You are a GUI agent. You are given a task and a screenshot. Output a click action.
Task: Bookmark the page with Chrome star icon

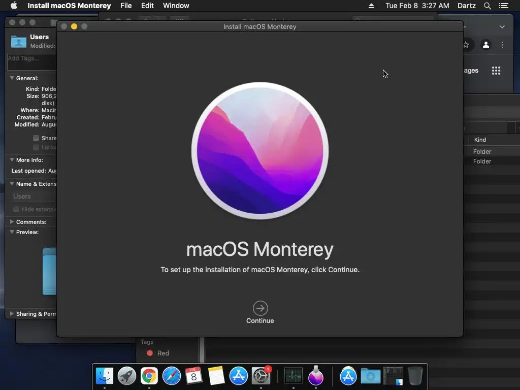tap(466, 45)
